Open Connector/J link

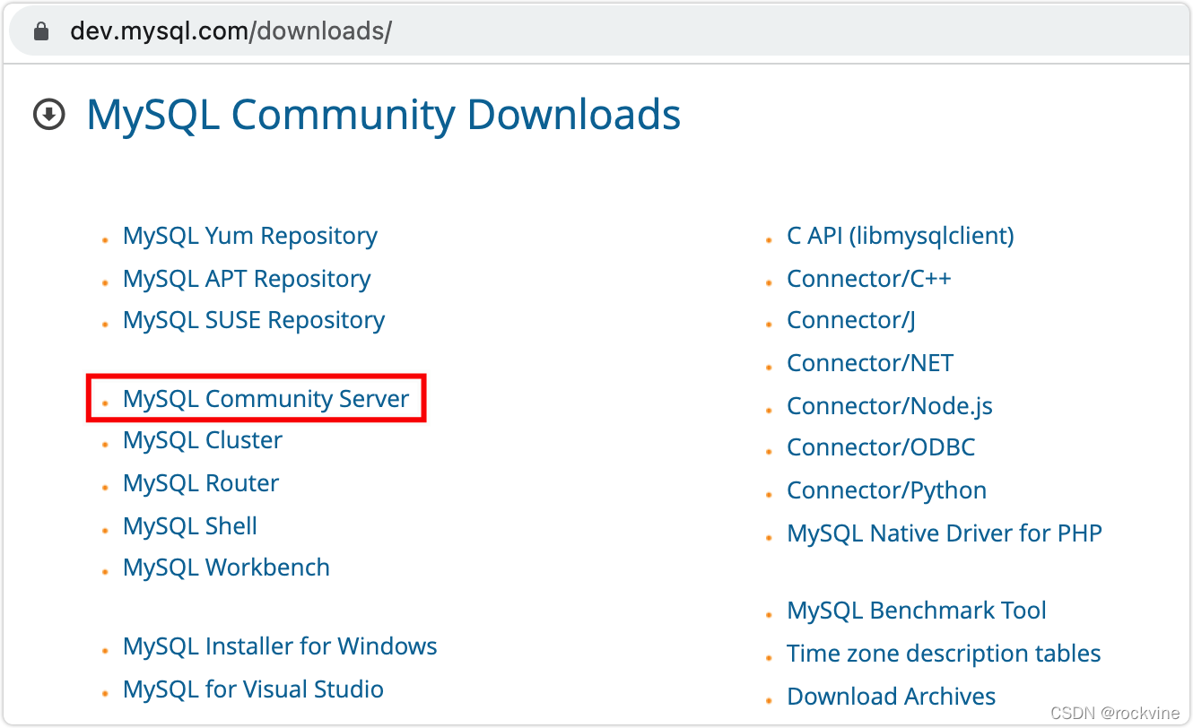tap(851, 320)
